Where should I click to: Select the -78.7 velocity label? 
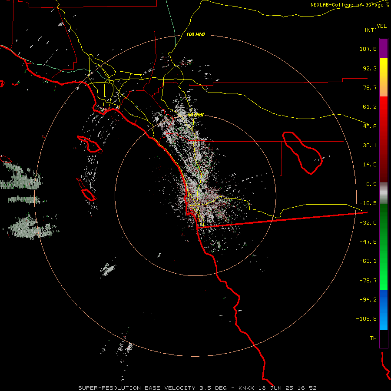tap(368, 281)
